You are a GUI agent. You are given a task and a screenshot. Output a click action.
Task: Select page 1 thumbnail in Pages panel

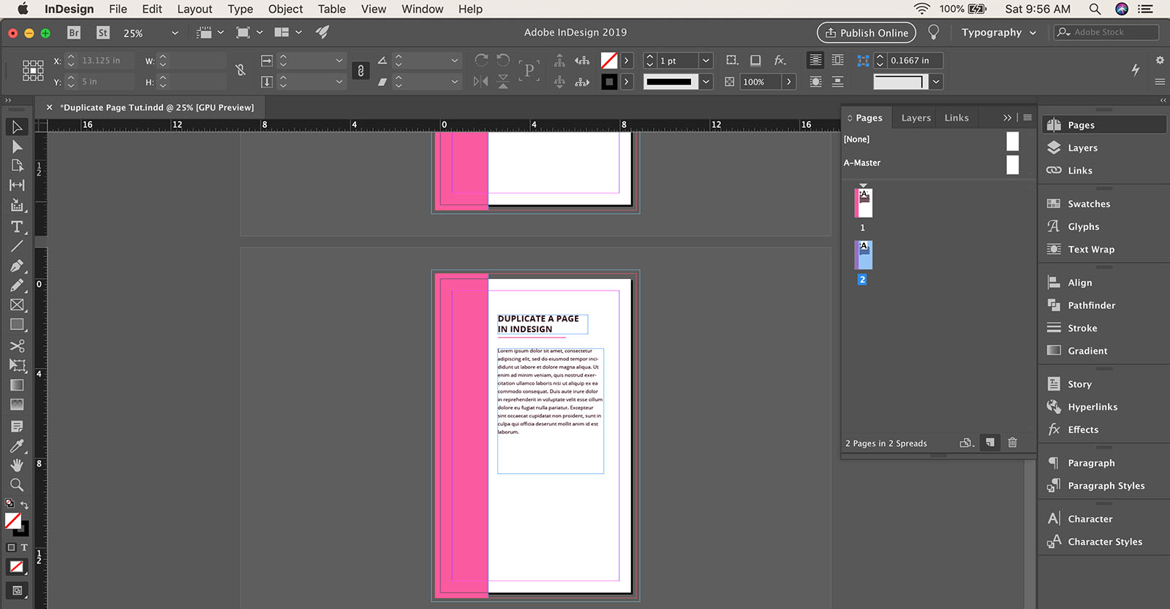pos(864,203)
